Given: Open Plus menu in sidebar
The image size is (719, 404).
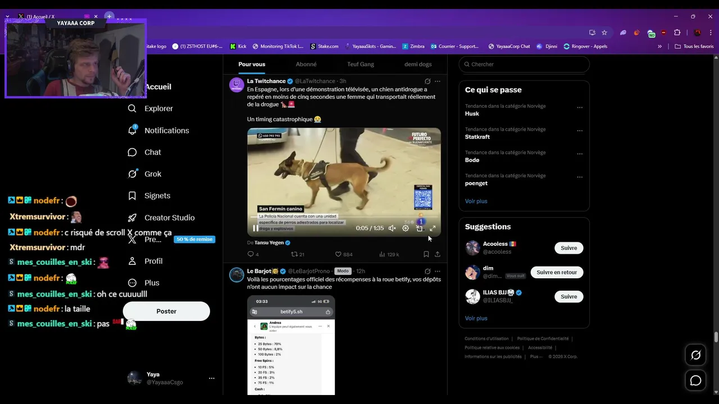Looking at the screenshot, I should point(144,283).
